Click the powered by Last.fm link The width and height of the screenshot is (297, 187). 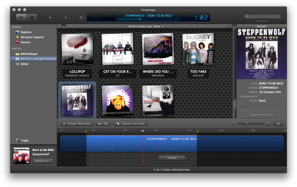(x=262, y=114)
